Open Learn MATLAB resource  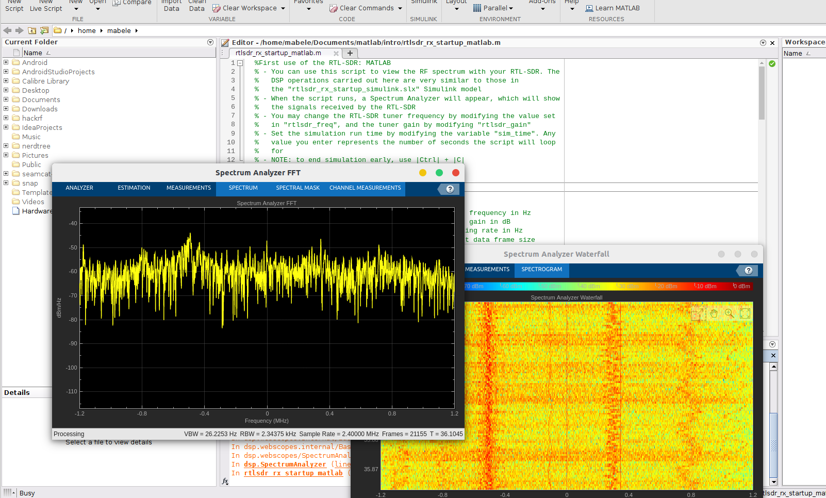613,8
